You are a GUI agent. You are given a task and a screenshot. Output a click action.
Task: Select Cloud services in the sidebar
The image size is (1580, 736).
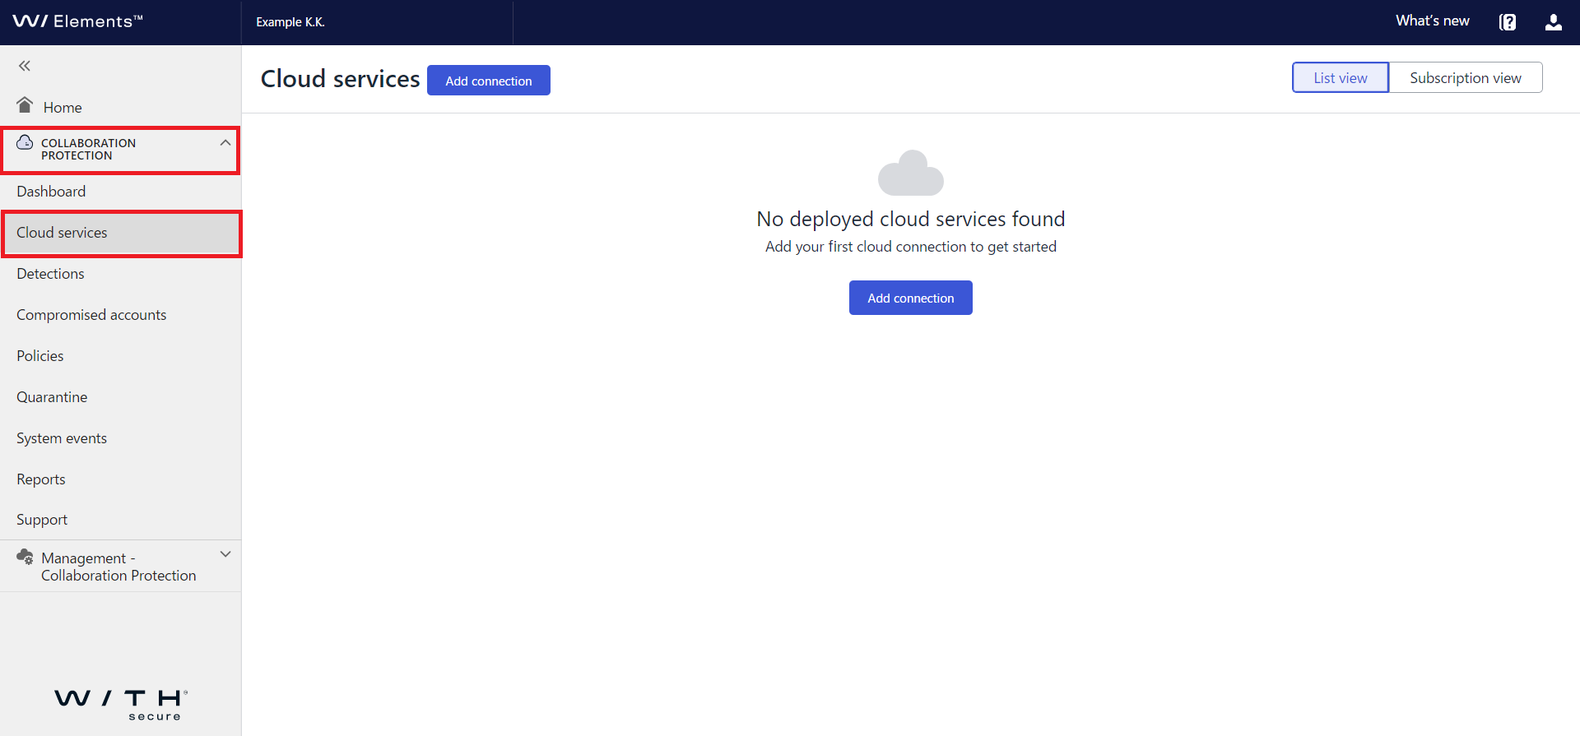click(121, 234)
